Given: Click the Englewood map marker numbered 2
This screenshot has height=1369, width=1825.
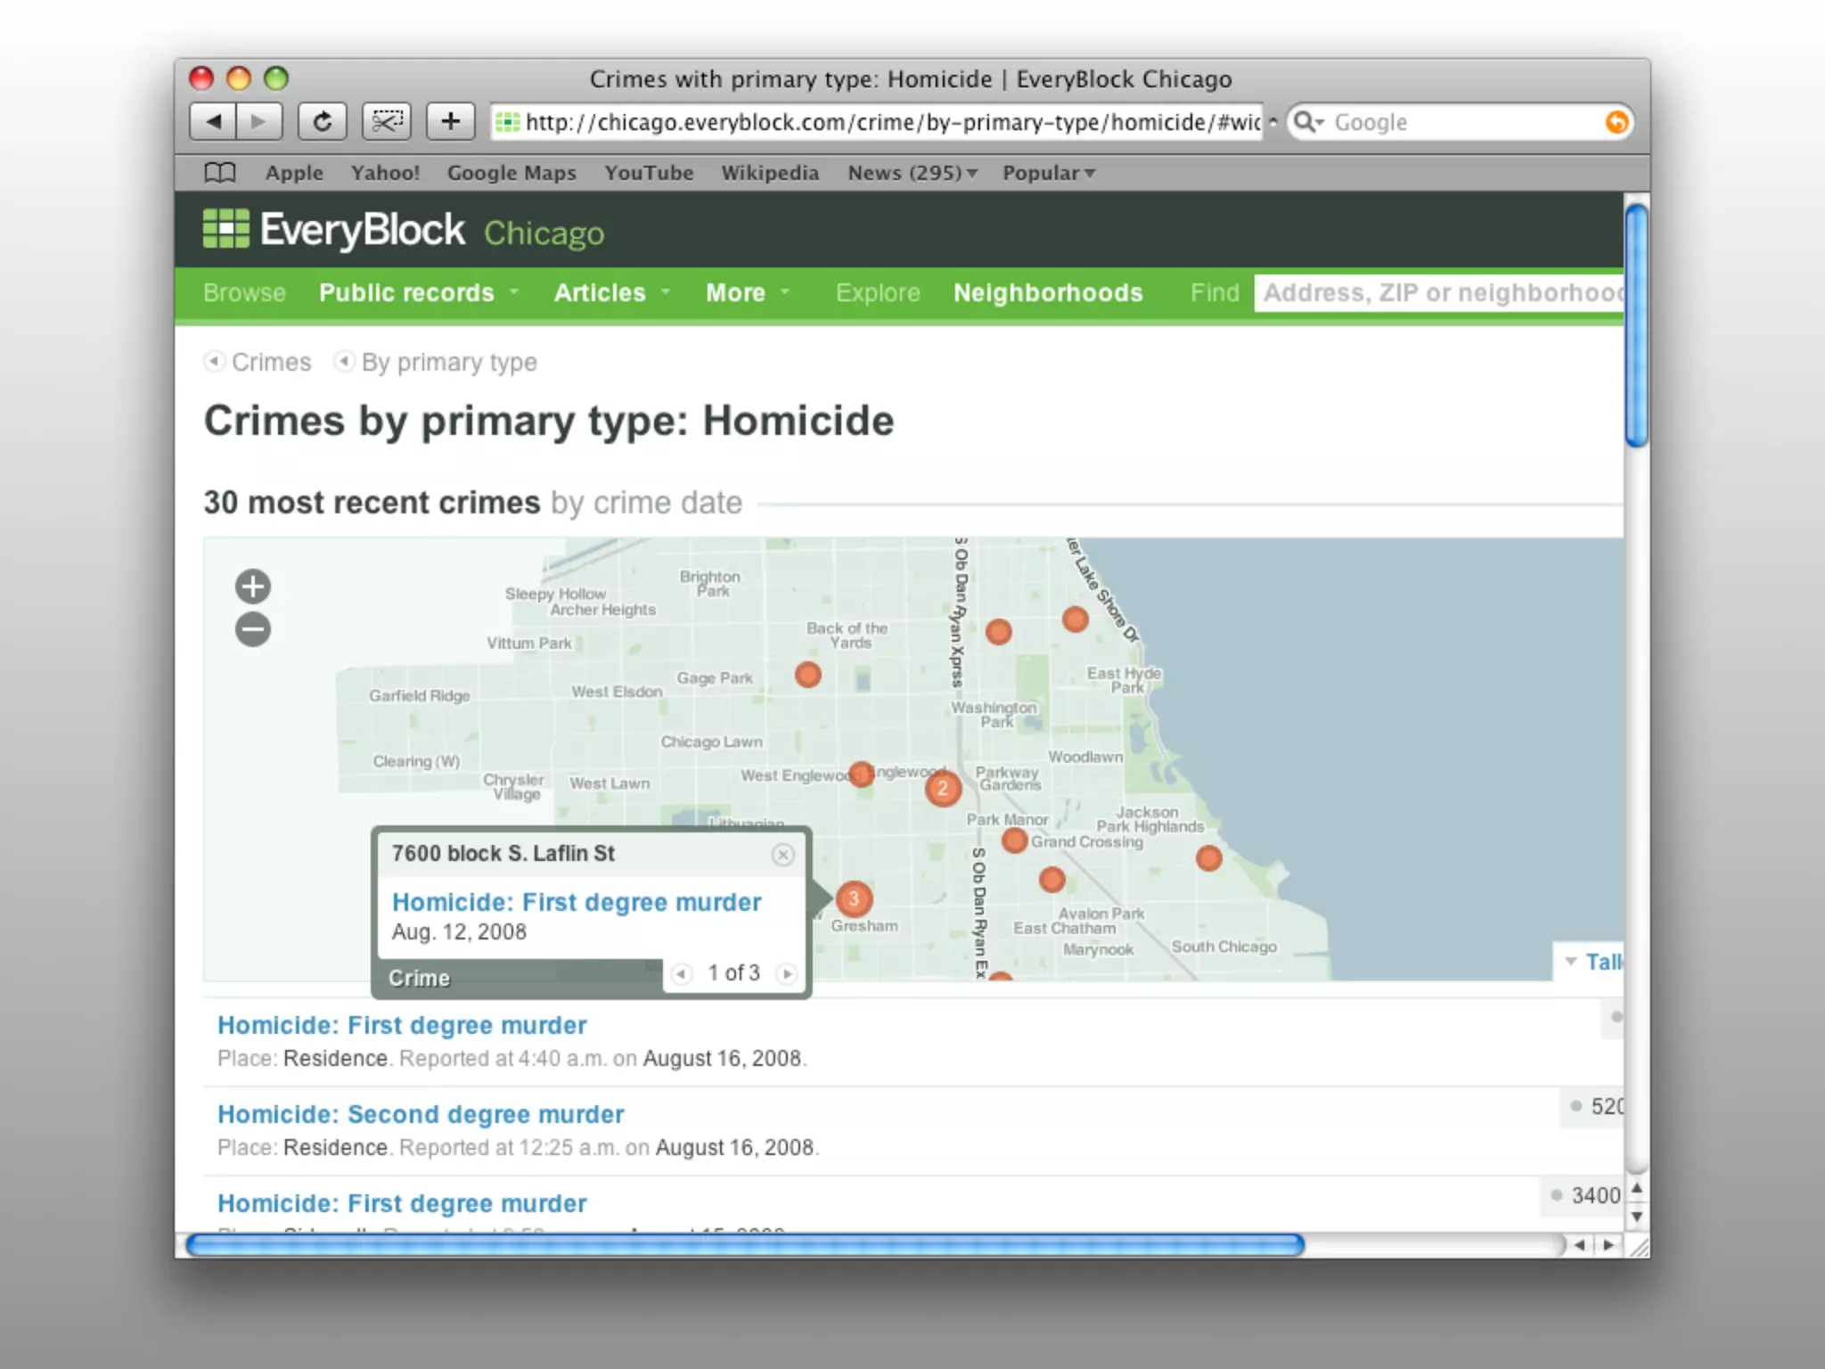Looking at the screenshot, I should (x=942, y=788).
